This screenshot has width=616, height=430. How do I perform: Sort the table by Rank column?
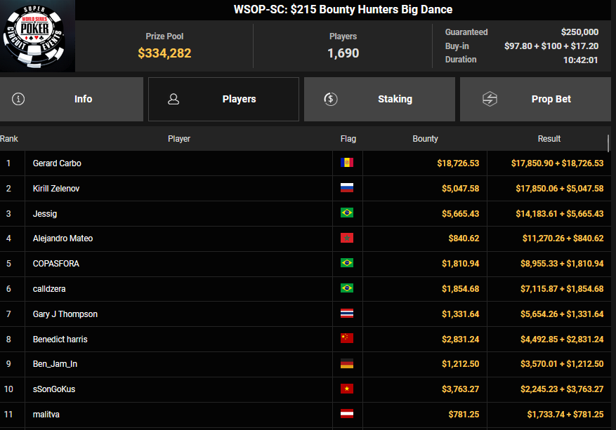point(9,139)
